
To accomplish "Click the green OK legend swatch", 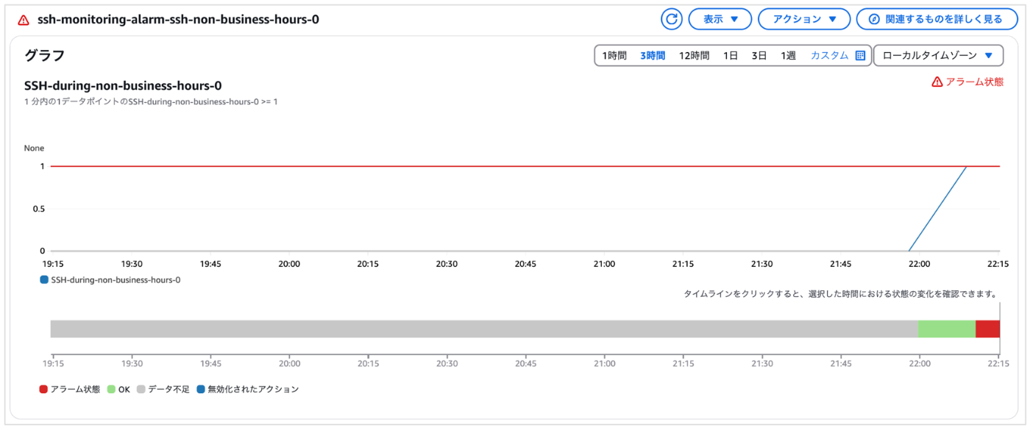I will coord(112,390).
